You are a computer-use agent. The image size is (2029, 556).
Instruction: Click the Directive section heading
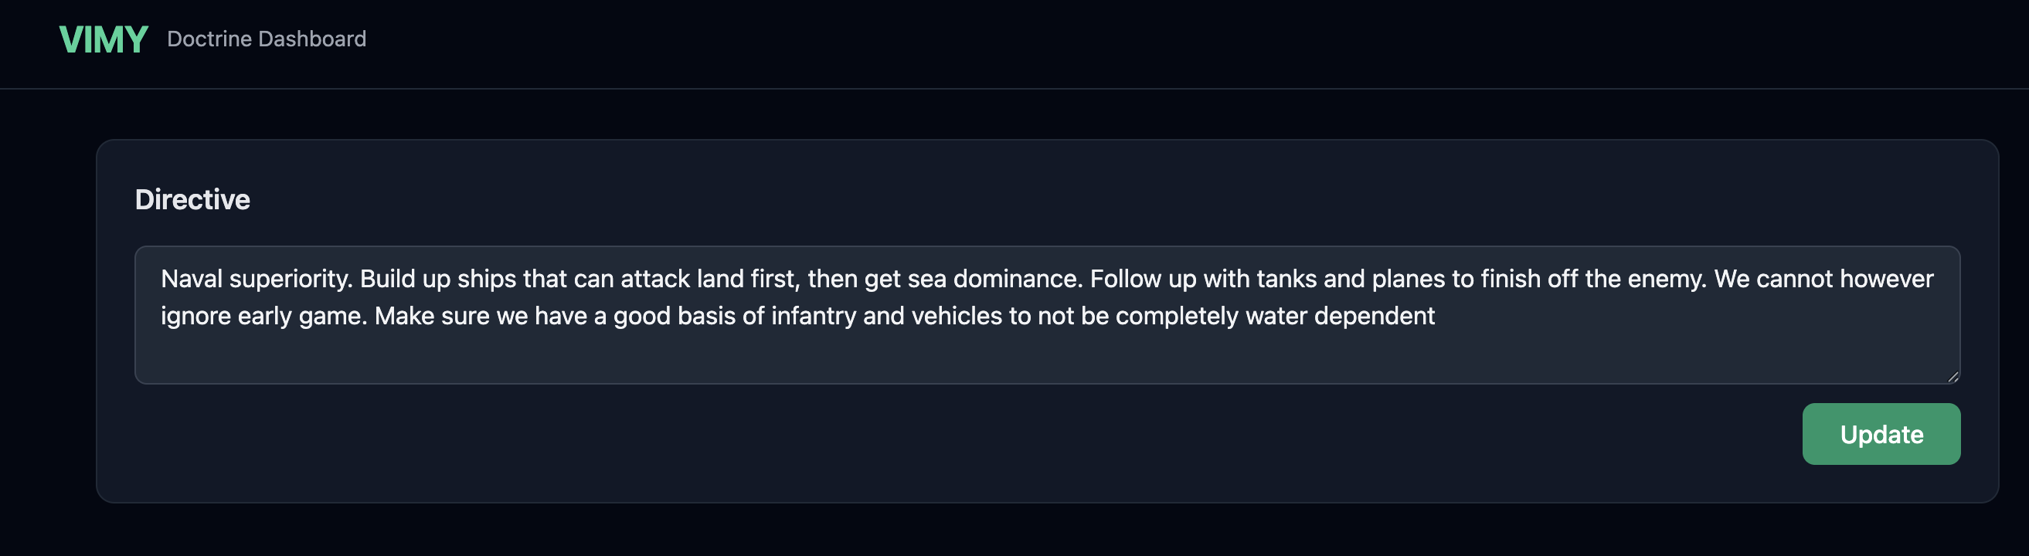(193, 199)
